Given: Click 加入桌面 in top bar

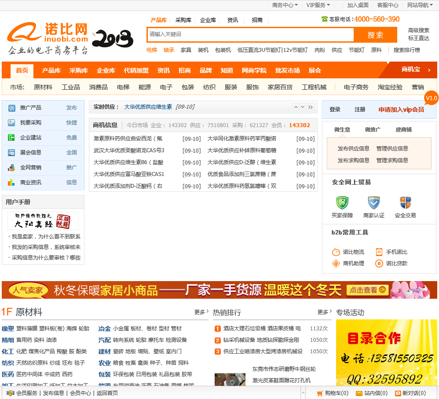Looking at the screenshot, I should pyautogui.click(x=358, y=5).
